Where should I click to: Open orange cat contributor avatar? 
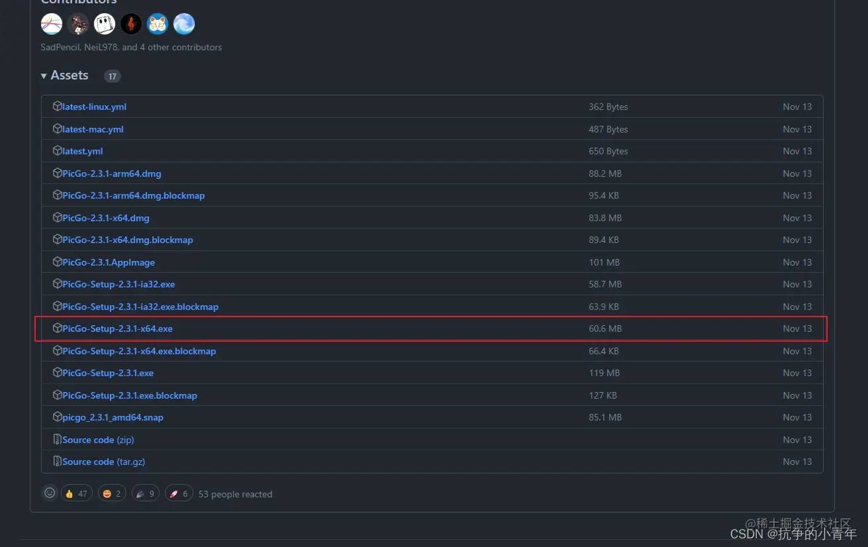tap(158, 25)
